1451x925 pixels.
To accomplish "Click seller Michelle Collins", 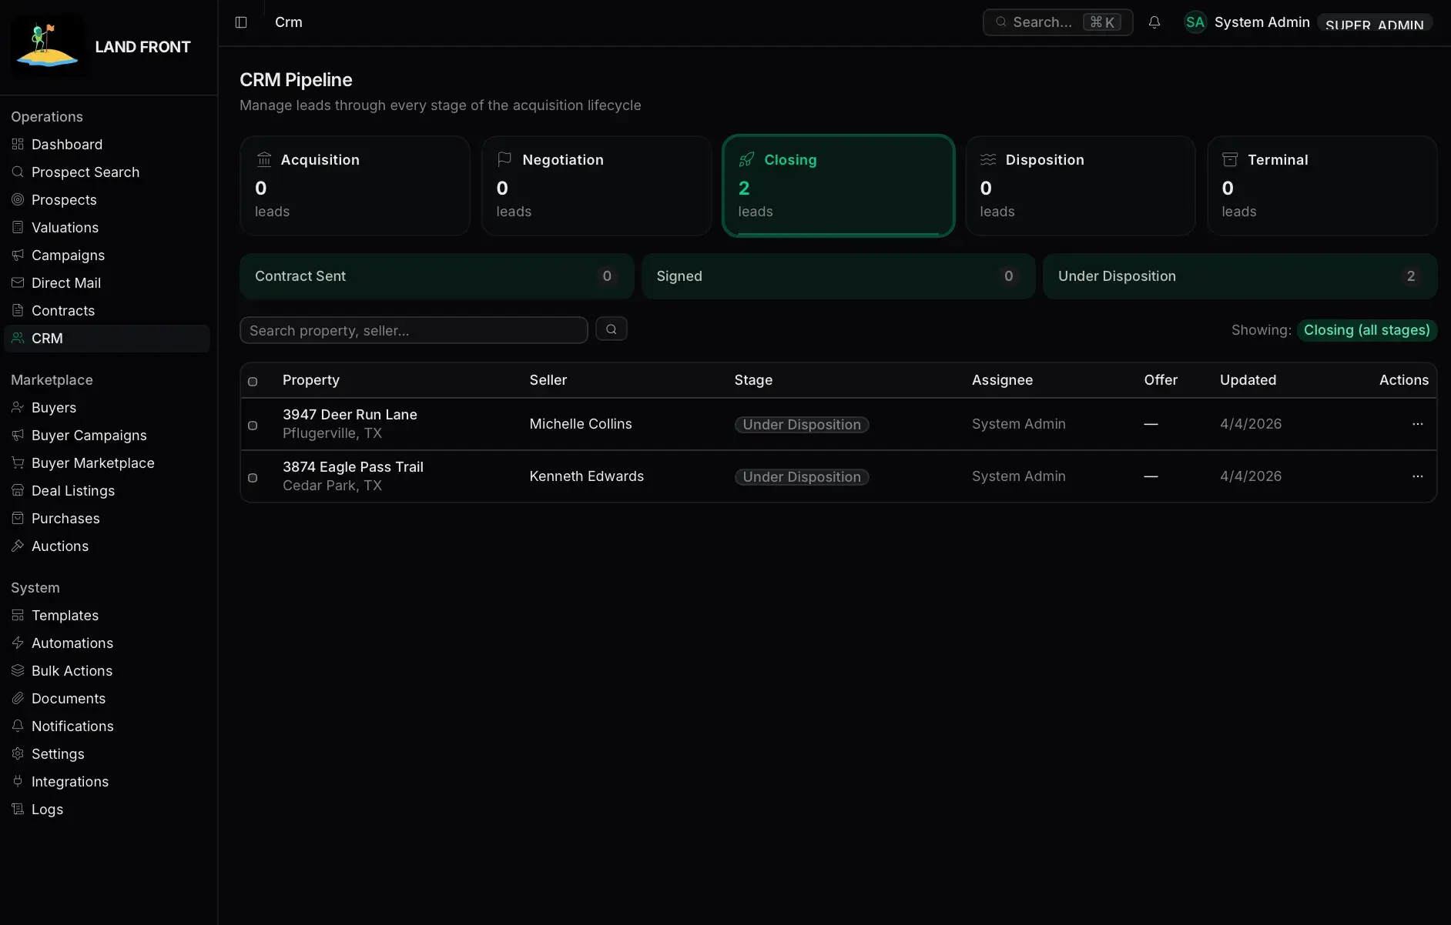I will point(581,424).
